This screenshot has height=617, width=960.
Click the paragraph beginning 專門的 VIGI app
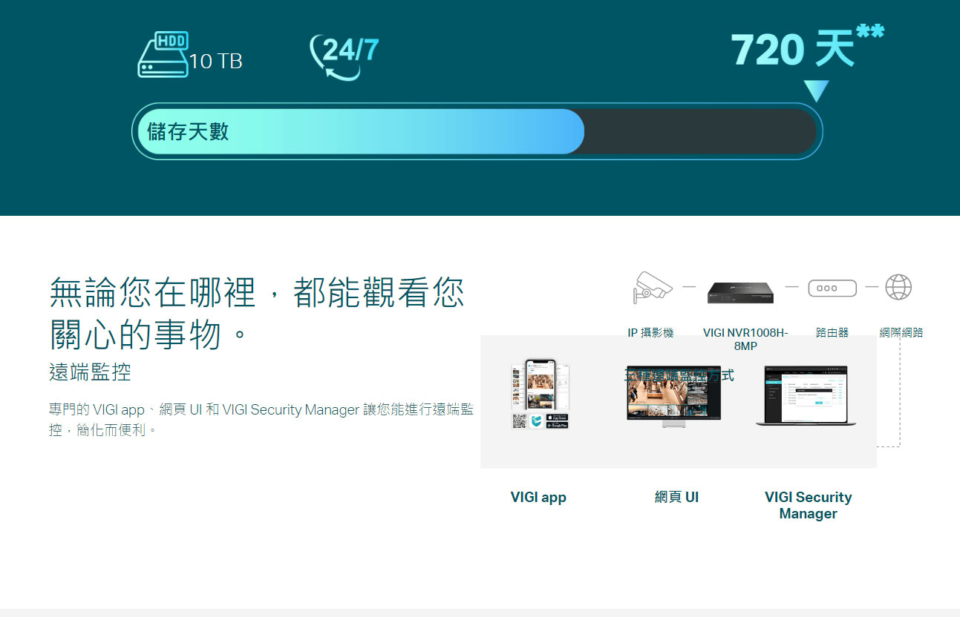click(x=261, y=419)
